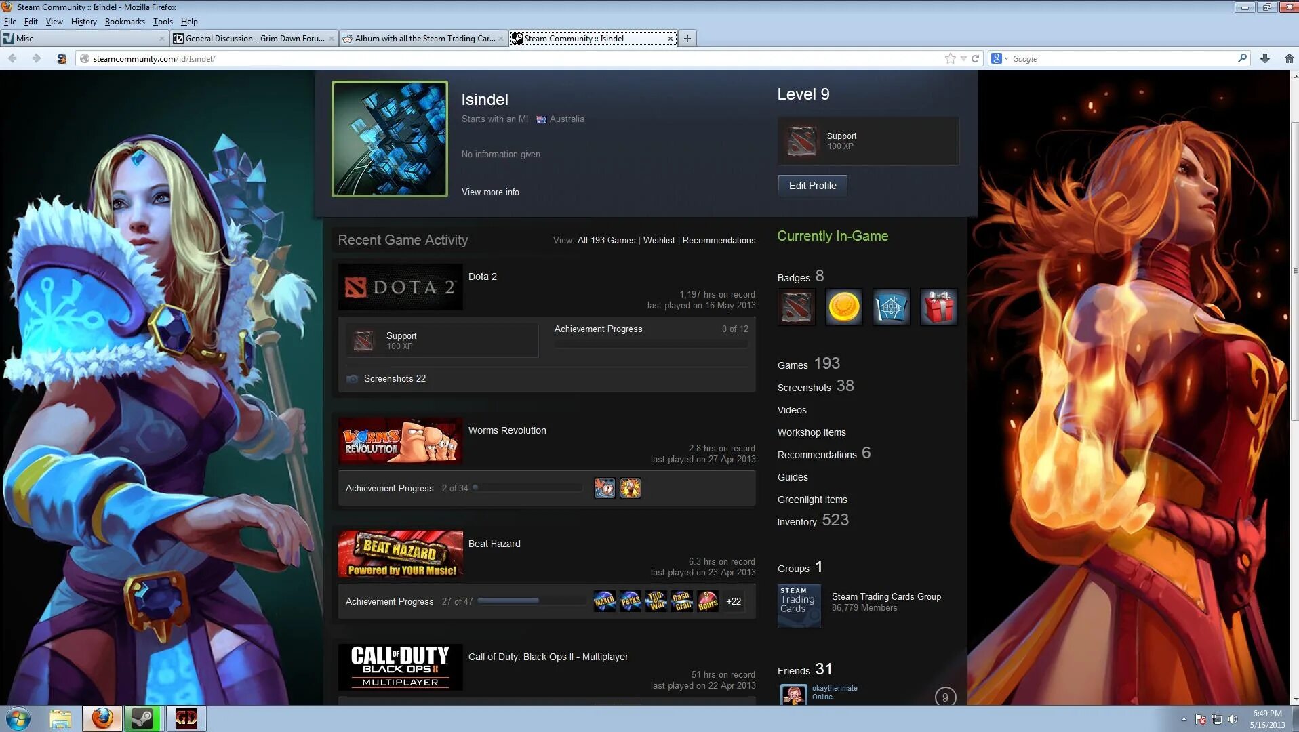Screen dimensions: 1299x732
Task: Open the Greenlight Items link
Action: point(812,500)
